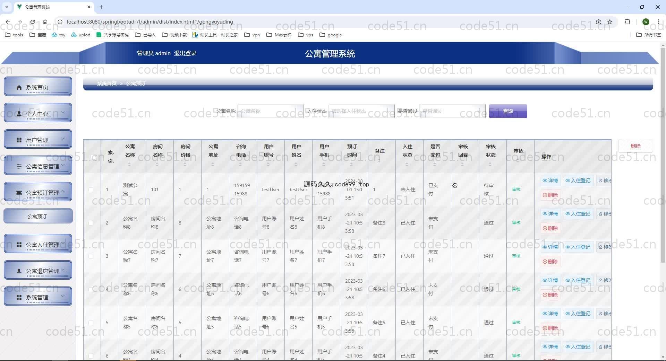Open the 所有书签 folder

tap(649, 35)
